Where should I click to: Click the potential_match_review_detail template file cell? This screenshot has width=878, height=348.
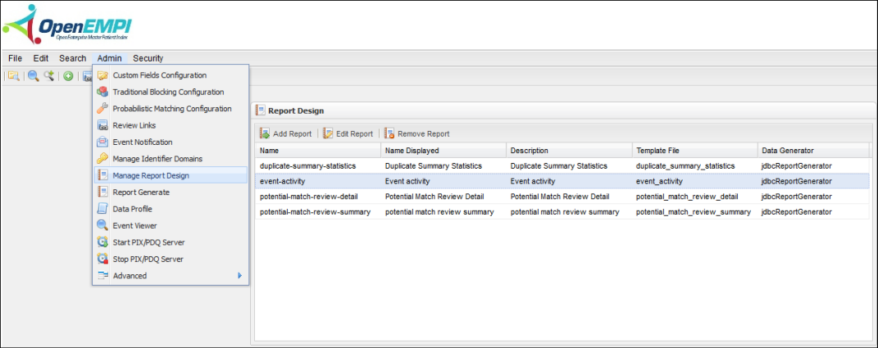694,197
